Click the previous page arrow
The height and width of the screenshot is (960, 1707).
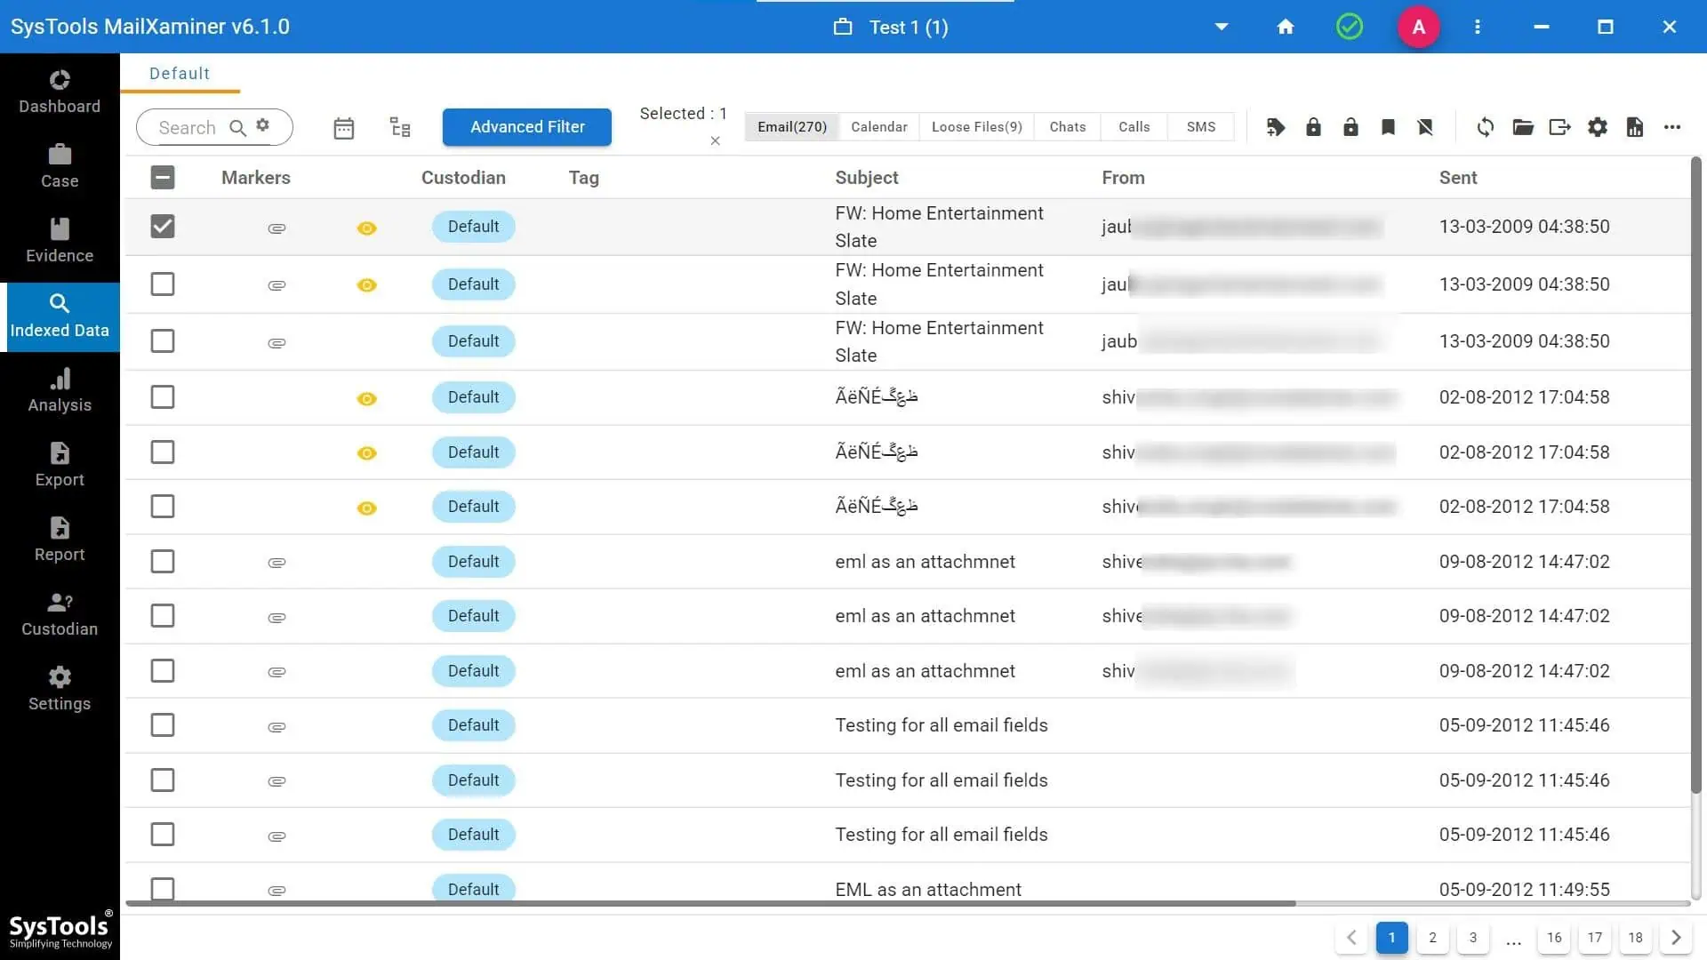pyautogui.click(x=1351, y=938)
